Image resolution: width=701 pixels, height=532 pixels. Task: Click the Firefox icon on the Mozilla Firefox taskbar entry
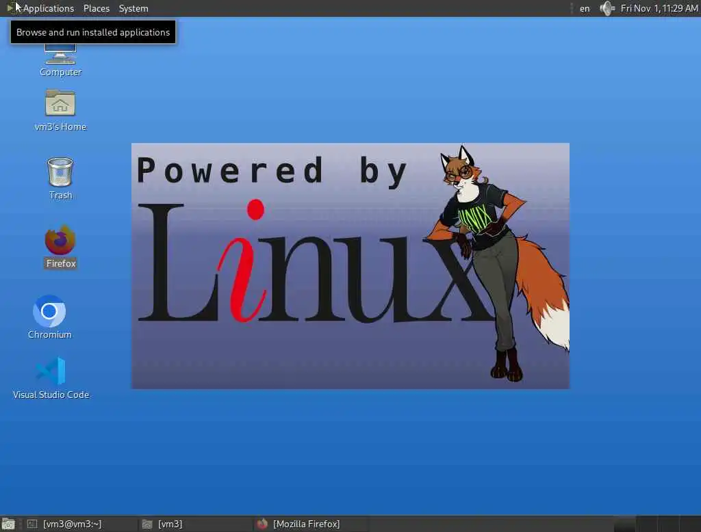tap(262, 524)
